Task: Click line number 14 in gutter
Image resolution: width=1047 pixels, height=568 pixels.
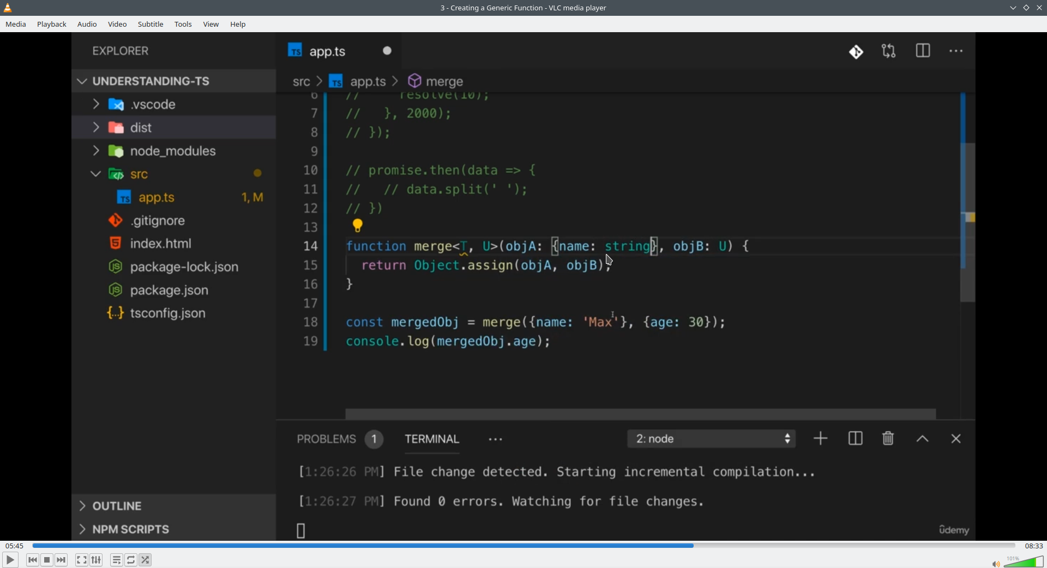Action: 310,246
